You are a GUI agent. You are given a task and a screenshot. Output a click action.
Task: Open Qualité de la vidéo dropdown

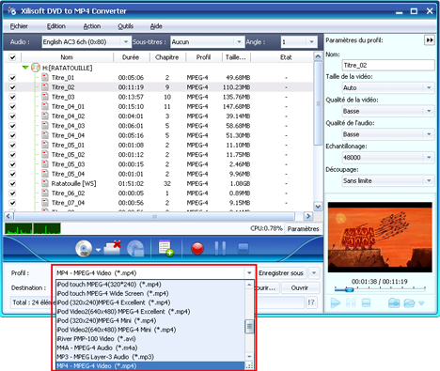tap(429, 111)
